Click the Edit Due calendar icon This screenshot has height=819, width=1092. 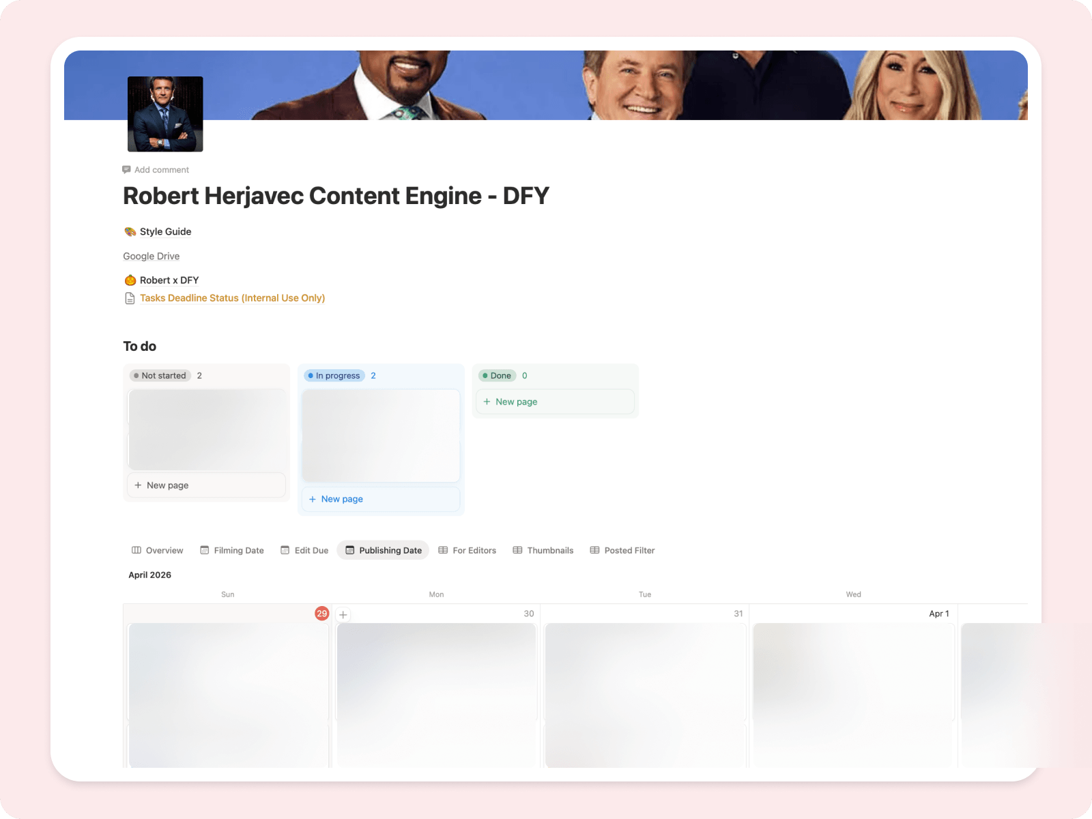(x=284, y=550)
